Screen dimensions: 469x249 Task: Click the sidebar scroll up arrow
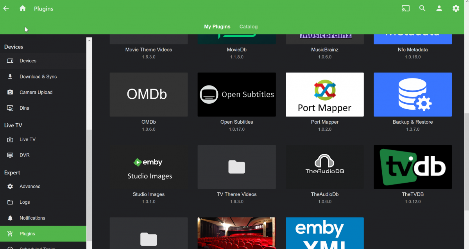(x=89, y=40)
